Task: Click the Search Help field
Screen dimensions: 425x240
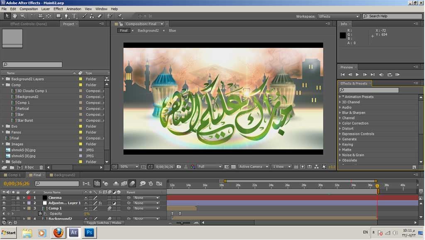Action: (393, 16)
